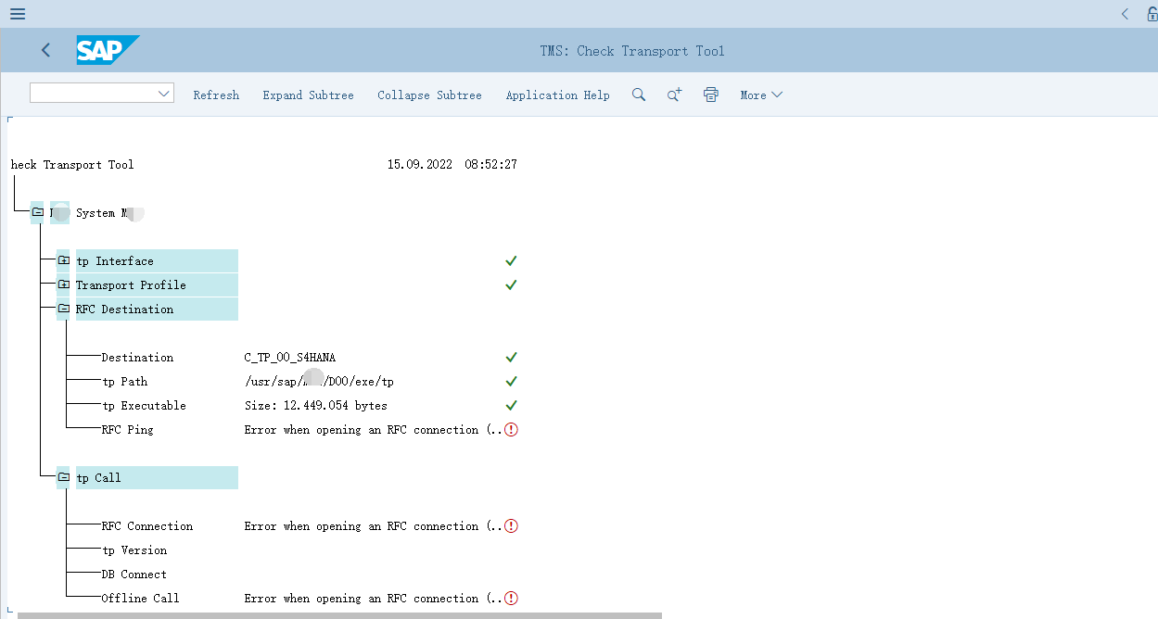Click the error icon beside Offline Call
1158x619 pixels.
click(x=511, y=599)
